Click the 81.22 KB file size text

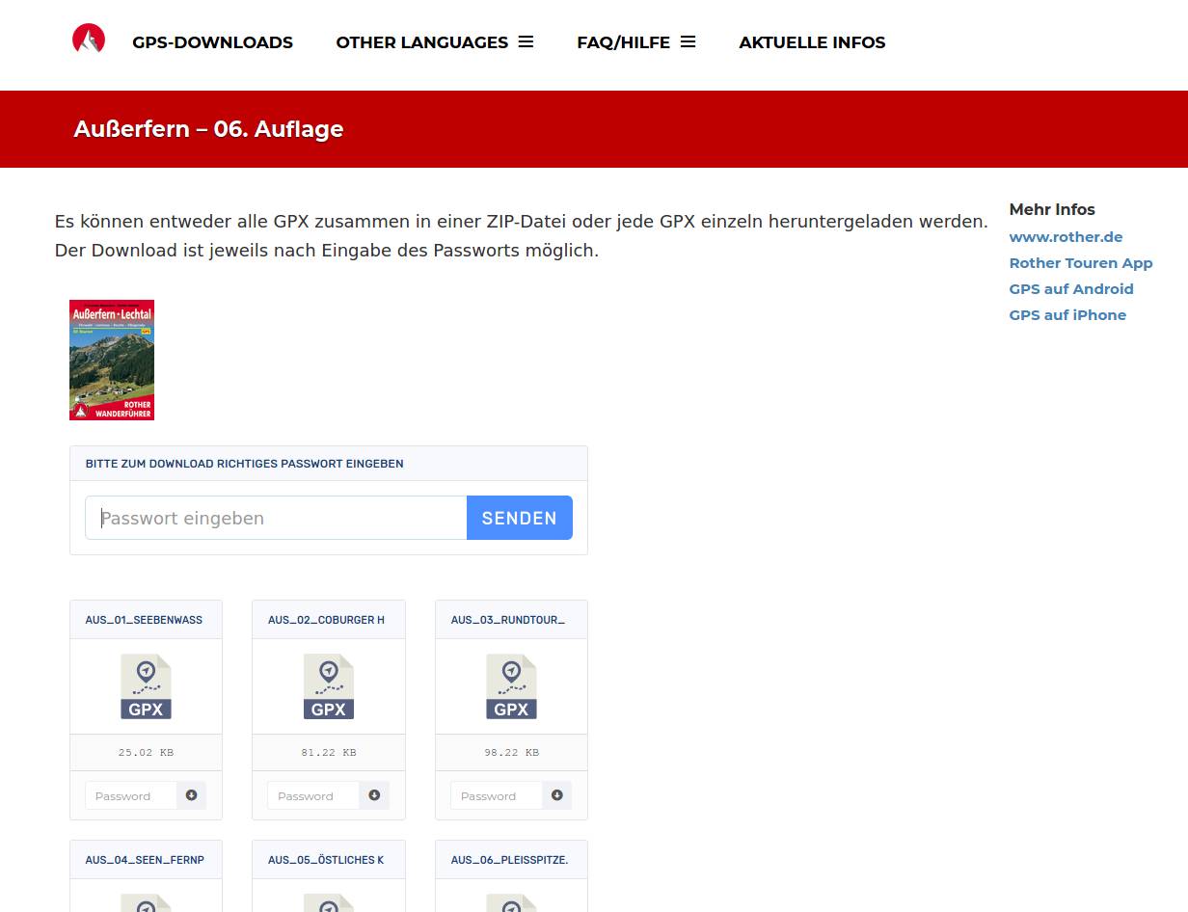tap(329, 752)
